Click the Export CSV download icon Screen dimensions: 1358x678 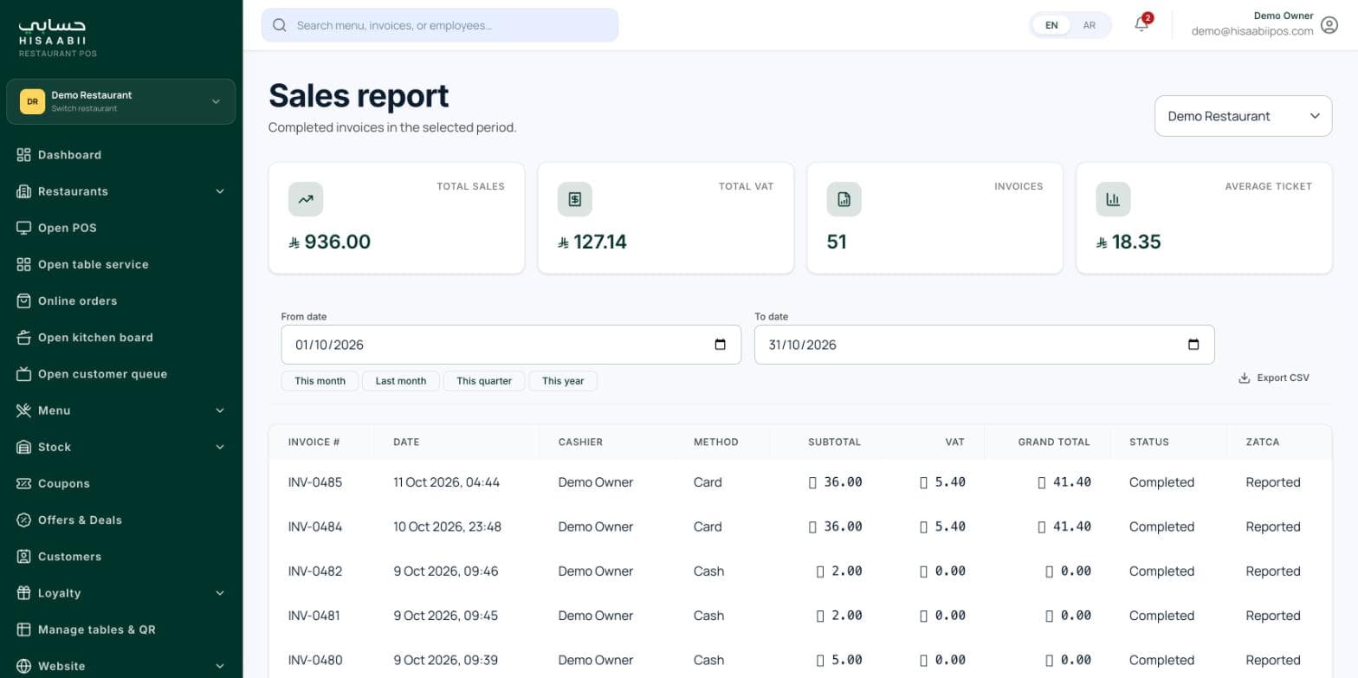[1245, 378]
